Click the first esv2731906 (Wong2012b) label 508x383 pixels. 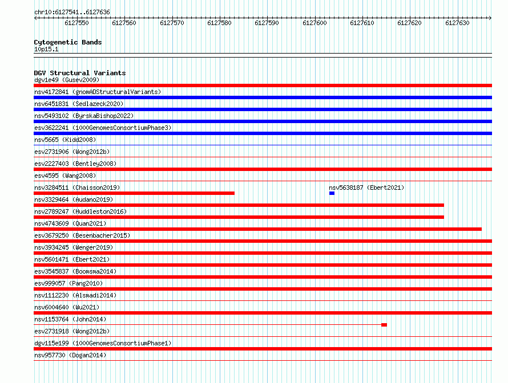click(72, 152)
